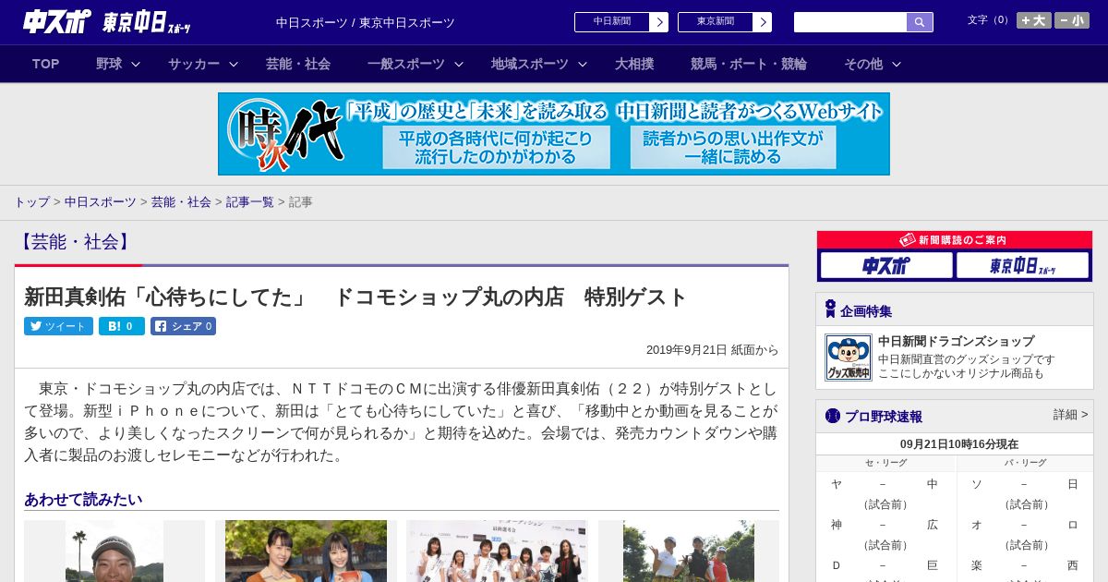Click トップ breadcrumb link
1108x582 pixels.
[x=32, y=201]
